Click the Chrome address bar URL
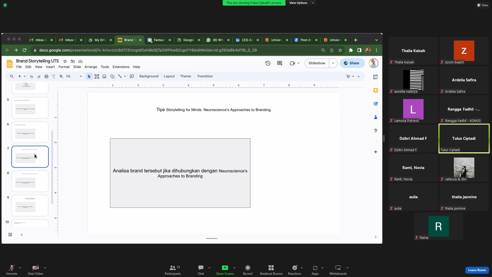Image resolution: width=492 pixels, height=277 pixels. (x=148, y=50)
